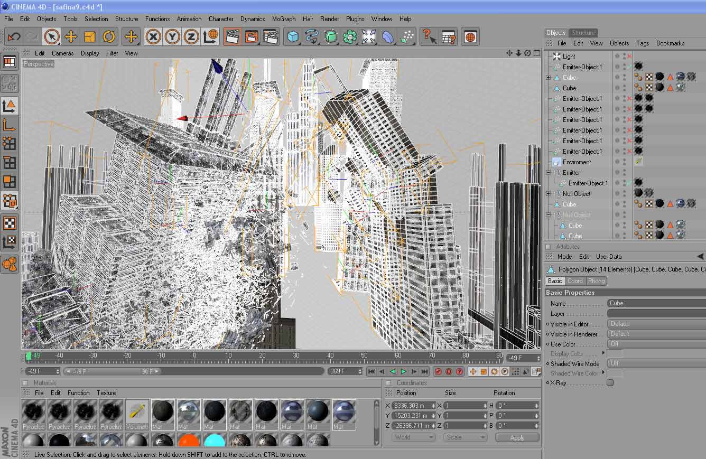Select Use Polygons mode in left palette
Viewport: 706px width, 459px height.
coord(10,182)
